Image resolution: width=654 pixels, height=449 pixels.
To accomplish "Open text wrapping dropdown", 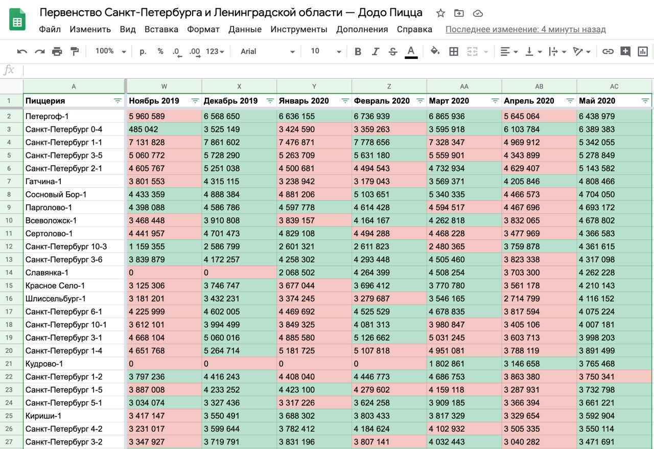I will [557, 51].
